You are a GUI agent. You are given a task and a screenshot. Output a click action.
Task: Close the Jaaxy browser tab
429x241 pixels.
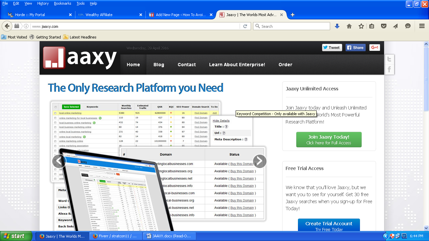click(282, 15)
